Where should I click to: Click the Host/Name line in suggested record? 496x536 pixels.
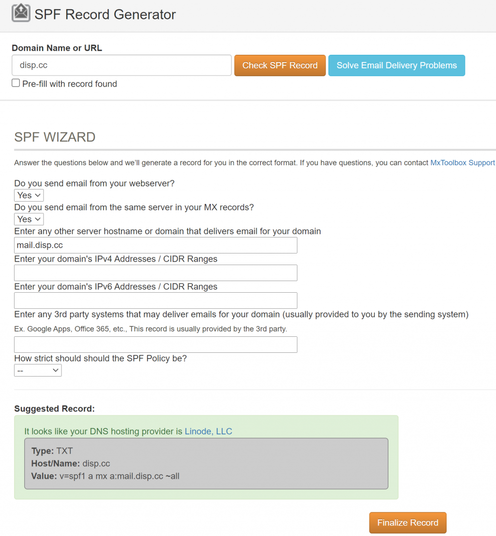pyautogui.click(x=71, y=463)
